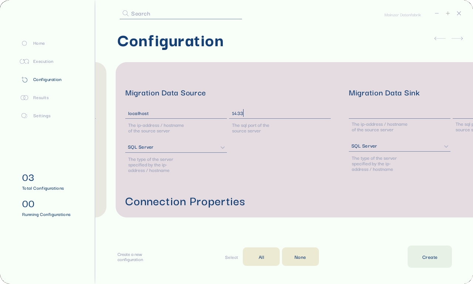Go back using the left arrow icon

(440, 38)
